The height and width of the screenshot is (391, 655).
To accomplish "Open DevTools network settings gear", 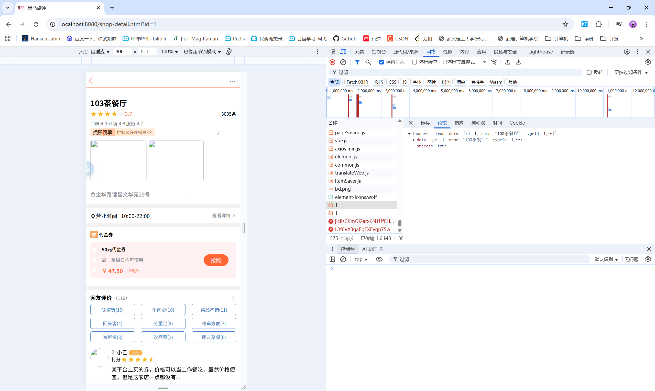I will (x=648, y=62).
